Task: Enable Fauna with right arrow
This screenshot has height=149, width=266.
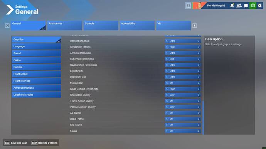Action: (x=199, y=131)
